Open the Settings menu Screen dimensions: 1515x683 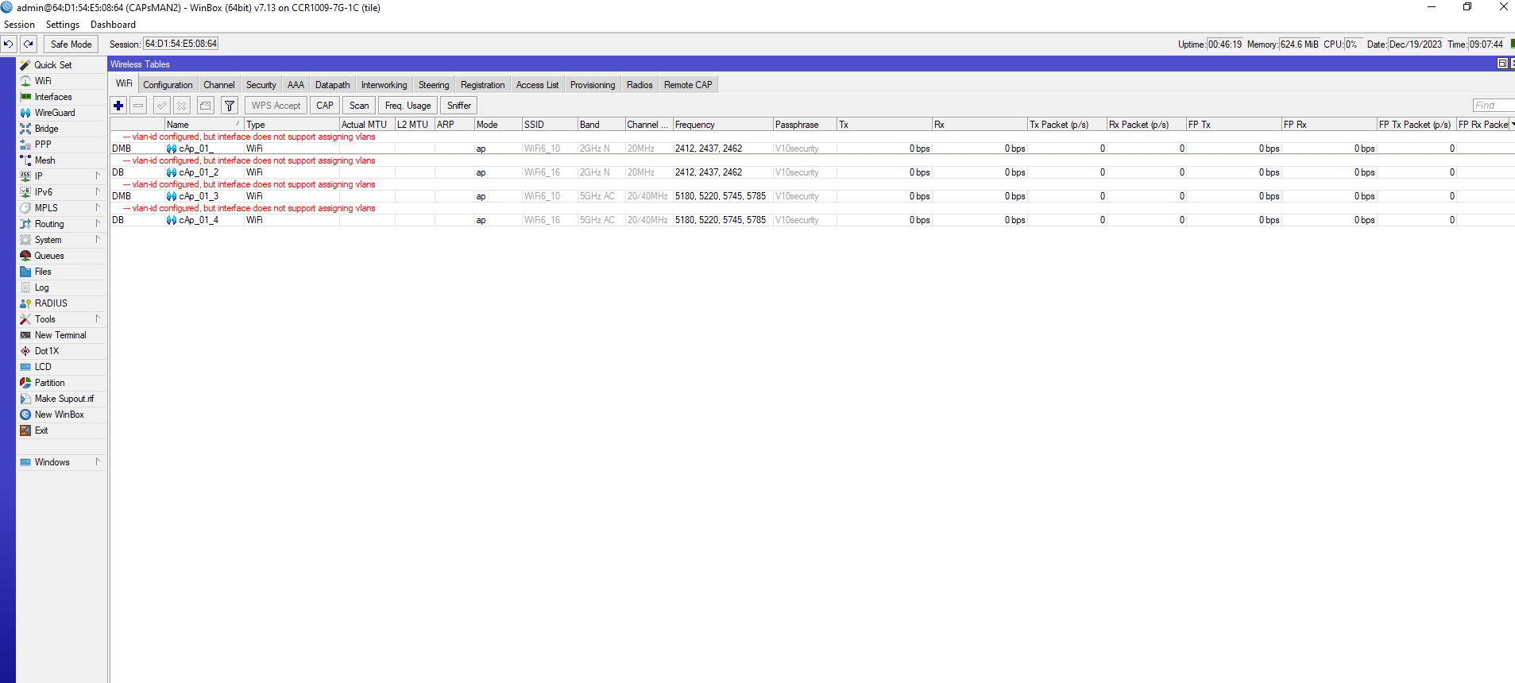point(63,25)
